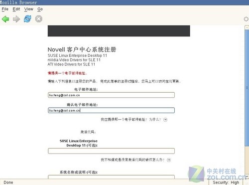Click the SUSE Linux Enterprise Desktop 11 subtitle line
The height and width of the screenshot is (185, 249).
[77, 55]
